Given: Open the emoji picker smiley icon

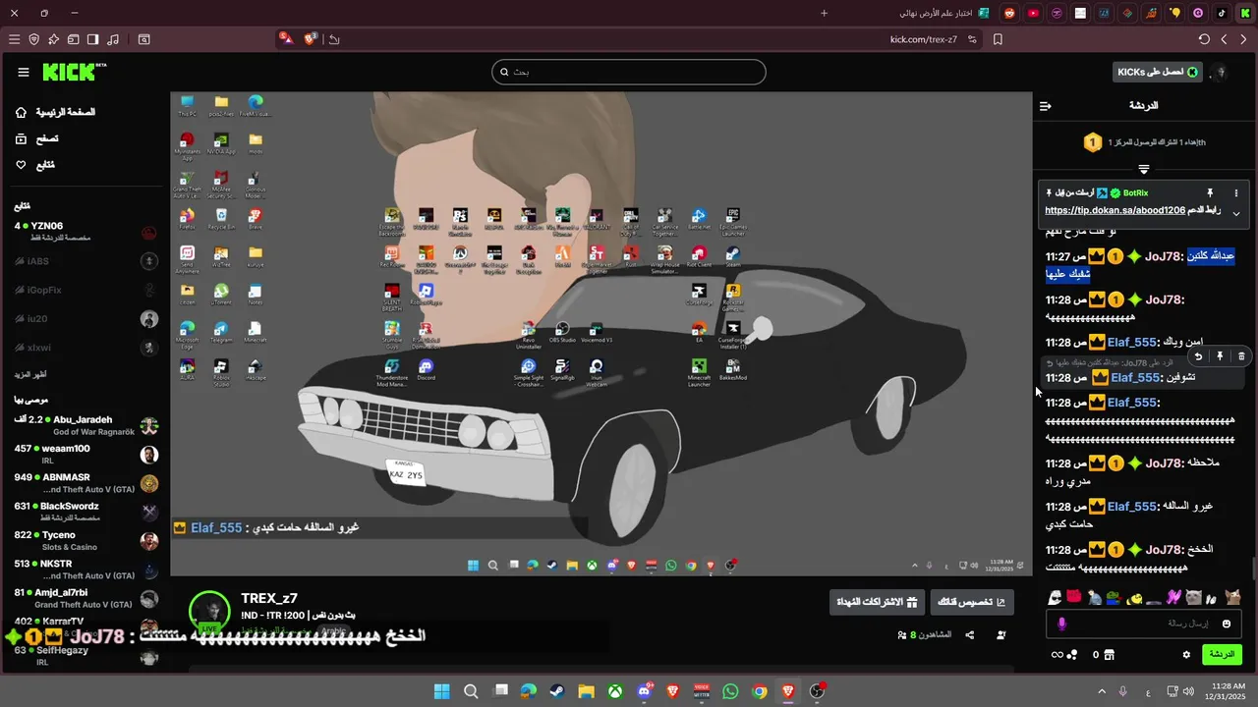Looking at the screenshot, I should coord(1227,624).
